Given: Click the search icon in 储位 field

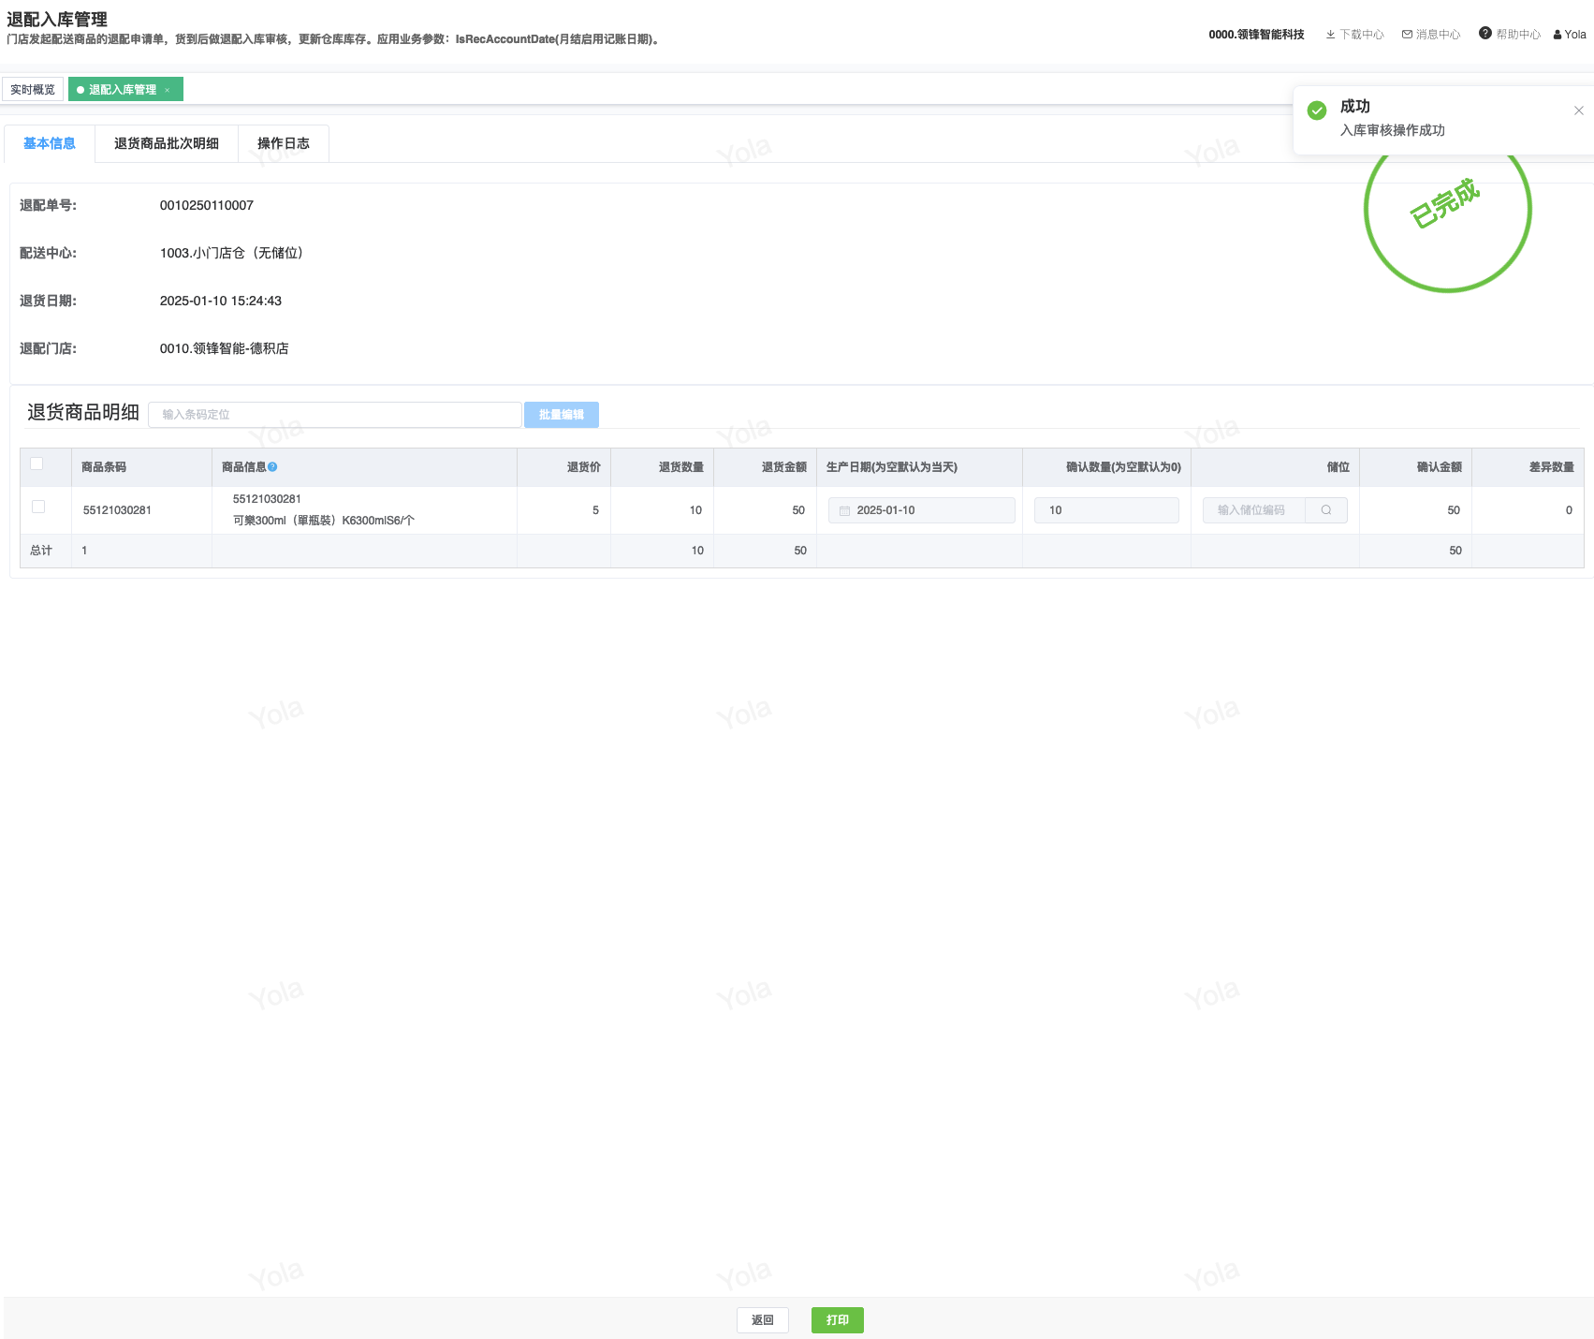Looking at the screenshot, I should (x=1326, y=510).
